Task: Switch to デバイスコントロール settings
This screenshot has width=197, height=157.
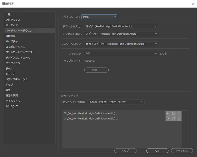Action: point(30,58)
